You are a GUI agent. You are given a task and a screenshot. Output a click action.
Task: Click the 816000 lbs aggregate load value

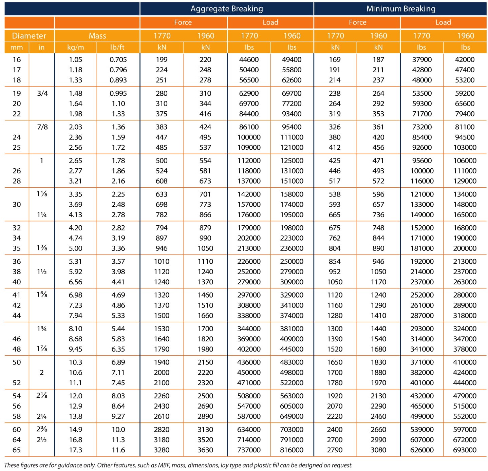pyautogui.click(x=292, y=450)
